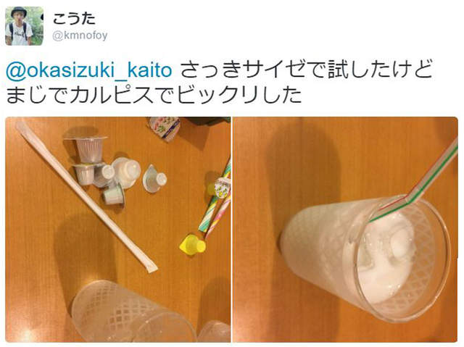Open the left photo of creamer cups

(117, 230)
